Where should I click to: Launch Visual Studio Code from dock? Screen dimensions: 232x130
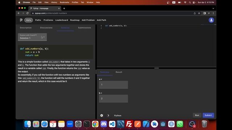pyautogui.click(x=112, y=124)
